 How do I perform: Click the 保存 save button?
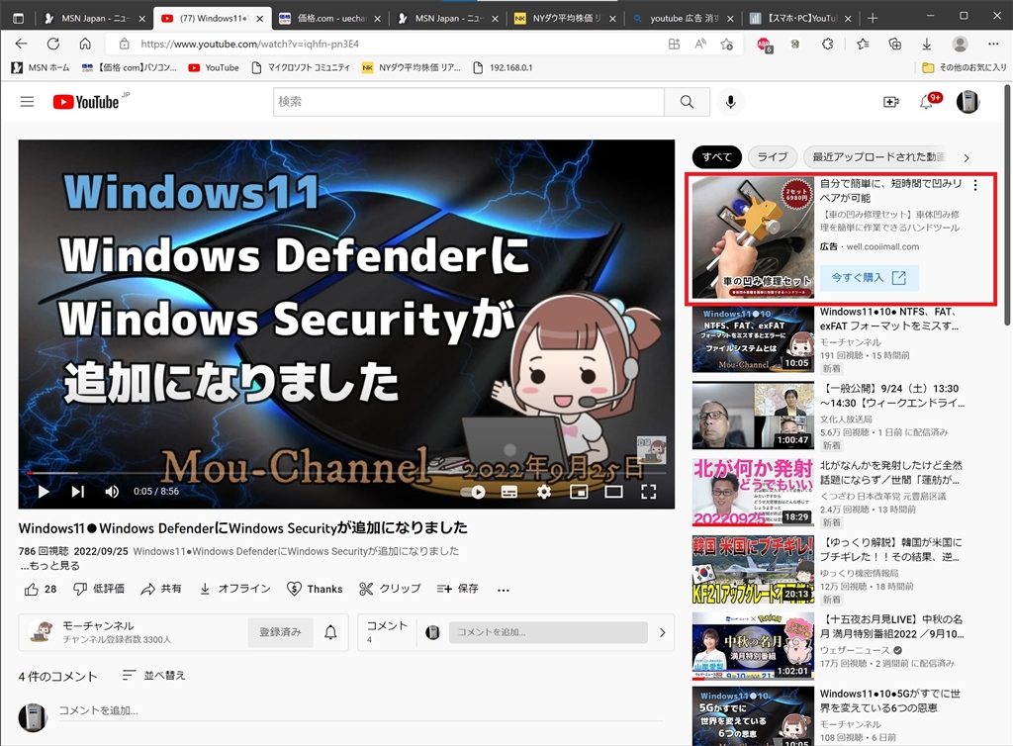click(457, 589)
